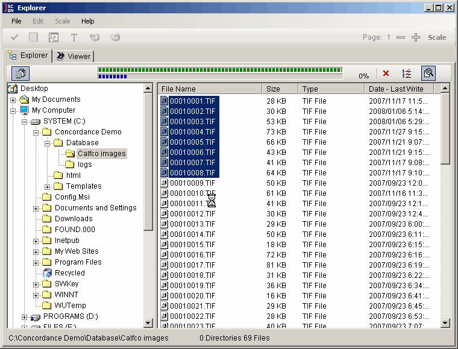Collapse the SYSTEM (C:) drive node
The image size is (458, 349).
tap(24, 122)
